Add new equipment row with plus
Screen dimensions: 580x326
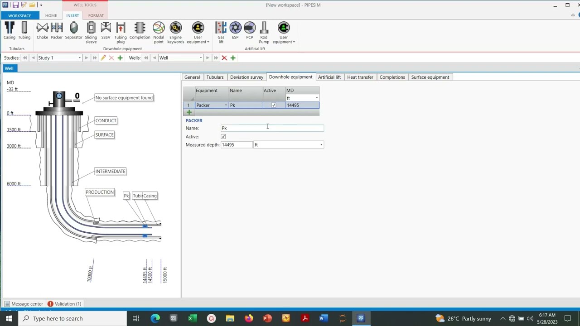coord(189,112)
